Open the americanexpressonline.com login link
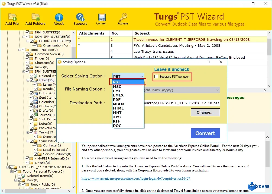 click(136, 179)
